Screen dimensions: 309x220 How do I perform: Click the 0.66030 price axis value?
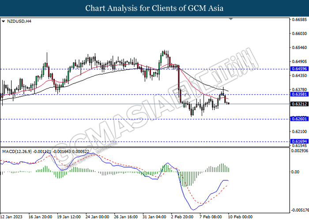point(299,33)
